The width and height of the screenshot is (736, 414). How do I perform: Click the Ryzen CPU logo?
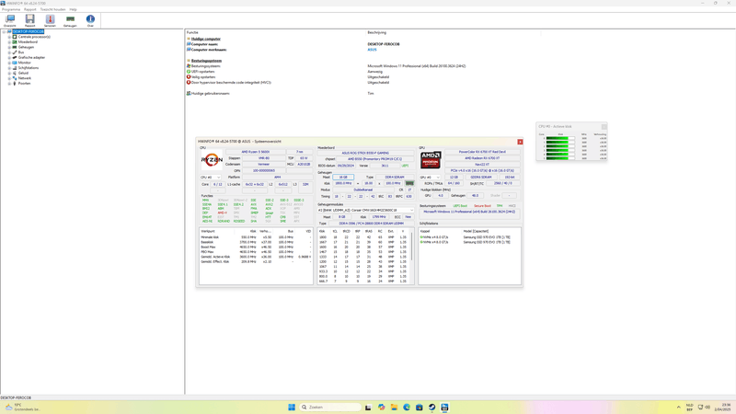(212, 160)
